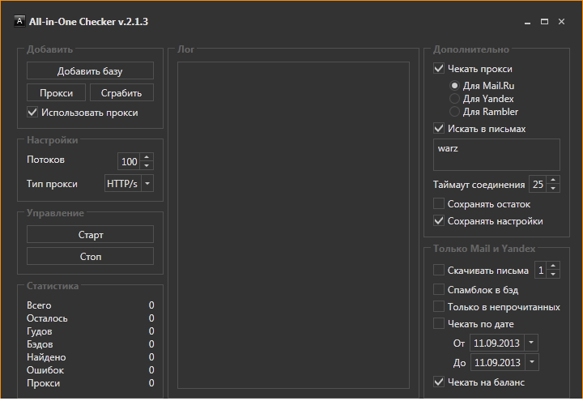The image size is (583, 401).
Task: Click the All-in-One Checker app icon
Action: (x=19, y=21)
